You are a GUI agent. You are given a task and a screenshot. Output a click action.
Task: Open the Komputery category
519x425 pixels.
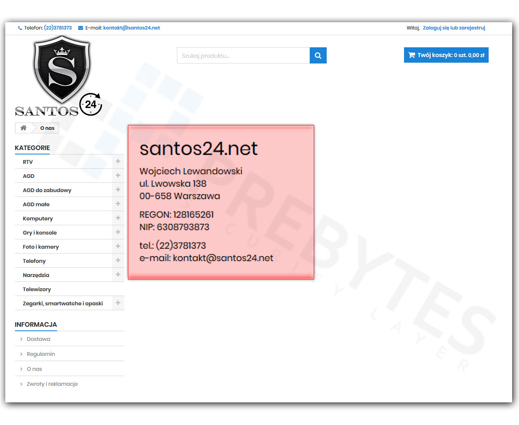38,218
